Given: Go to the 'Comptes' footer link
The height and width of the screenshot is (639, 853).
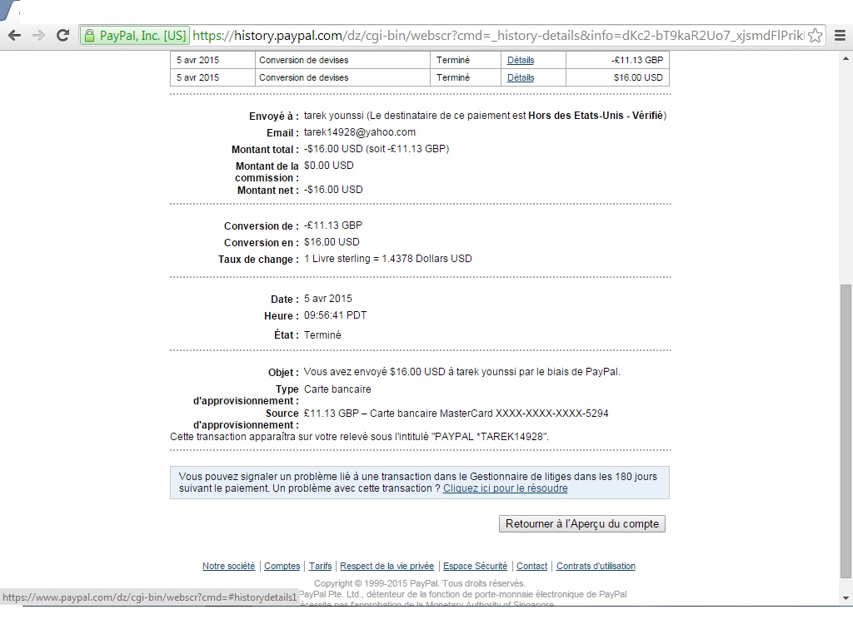Looking at the screenshot, I should (x=282, y=566).
